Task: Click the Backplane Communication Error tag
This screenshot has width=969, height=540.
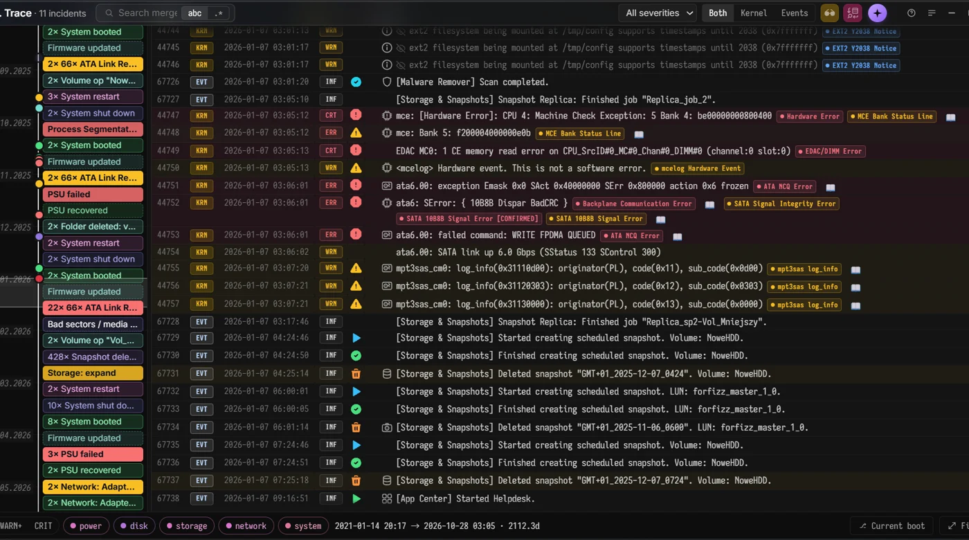Action: pyautogui.click(x=633, y=204)
